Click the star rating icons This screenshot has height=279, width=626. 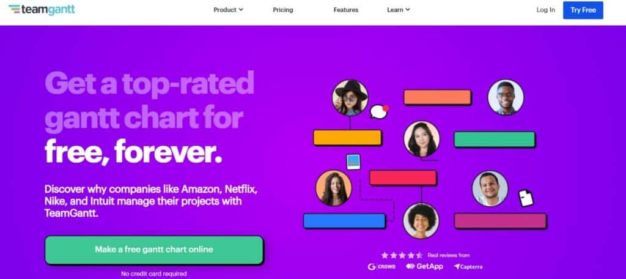pyautogui.click(x=402, y=255)
